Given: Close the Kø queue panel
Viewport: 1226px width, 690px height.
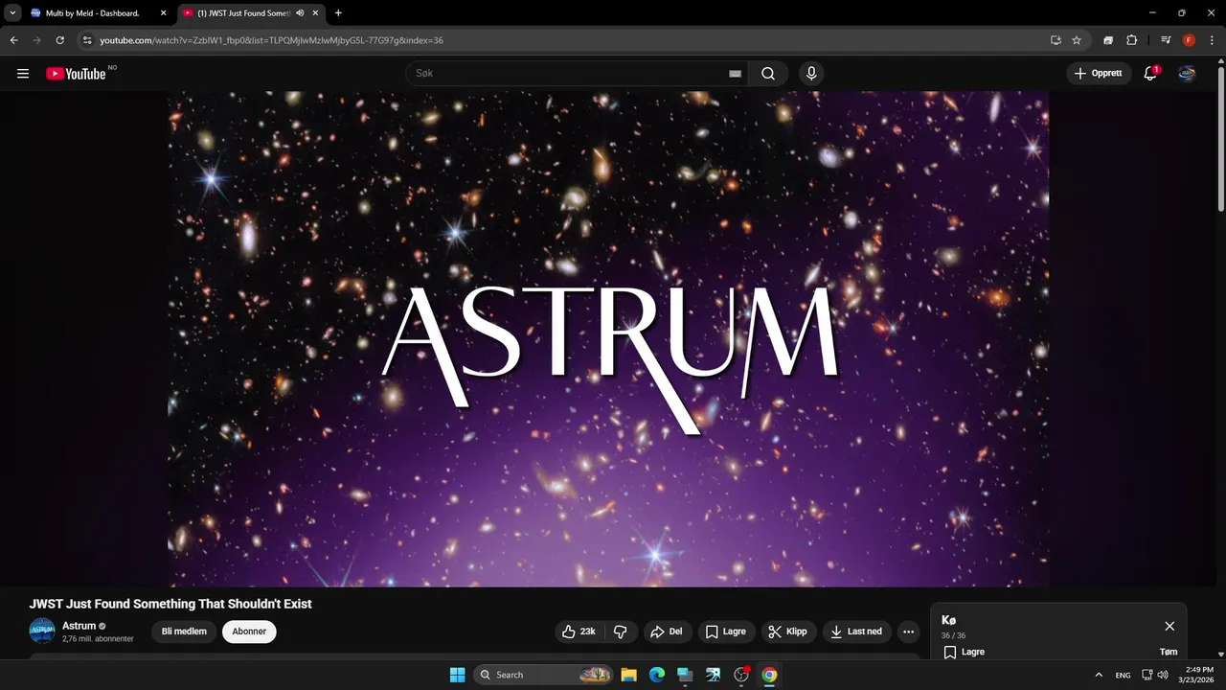Looking at the screenshot, I should point(1169,626).
